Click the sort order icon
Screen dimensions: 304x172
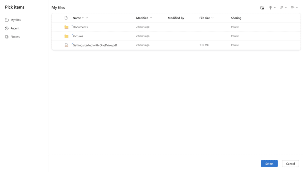281,8
